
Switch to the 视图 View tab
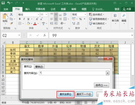pyautogui.click(x=84, y=9)
